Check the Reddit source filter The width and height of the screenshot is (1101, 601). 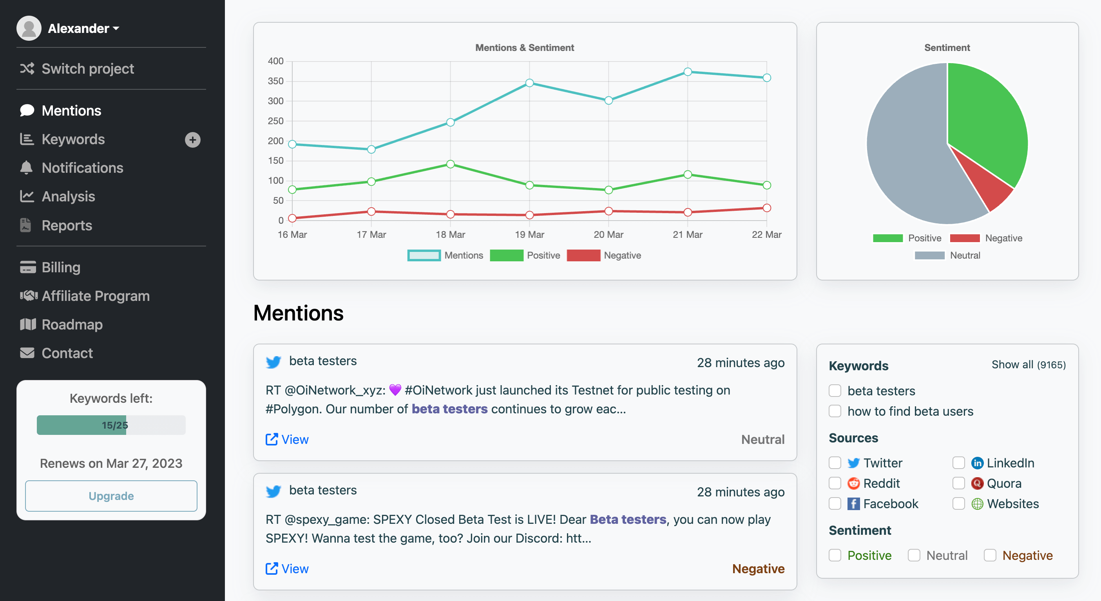(834, 483)
